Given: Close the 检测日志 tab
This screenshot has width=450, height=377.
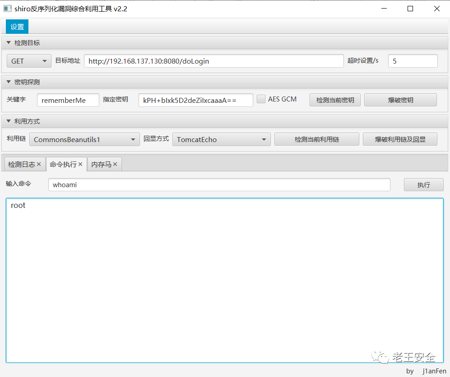Looking at the screenshot, I should pyautogui.click(x=39, y=164).
